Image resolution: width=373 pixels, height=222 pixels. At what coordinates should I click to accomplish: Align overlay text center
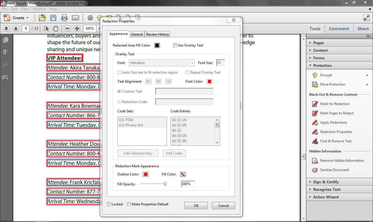(159, 81)
